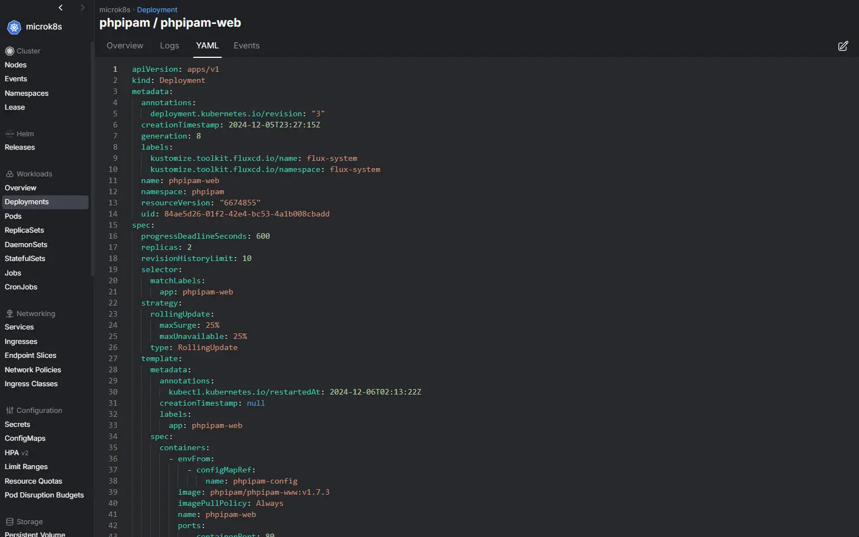Screen dimensions: 859x537
Task: Click YAML line 39 with the image name
Action: point(253,492)
